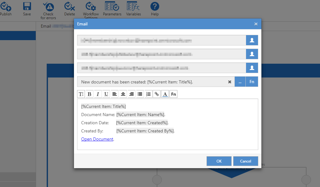Change font color
This screenshot has height=187, width=320.
[165, 94]
